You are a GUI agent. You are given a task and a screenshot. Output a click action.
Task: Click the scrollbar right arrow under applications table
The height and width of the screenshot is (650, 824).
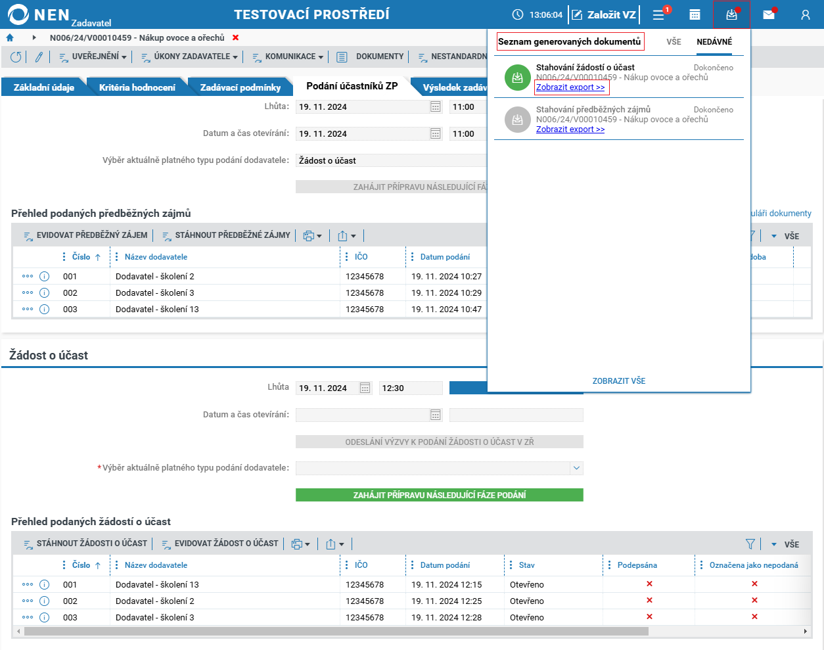point(805,631)
